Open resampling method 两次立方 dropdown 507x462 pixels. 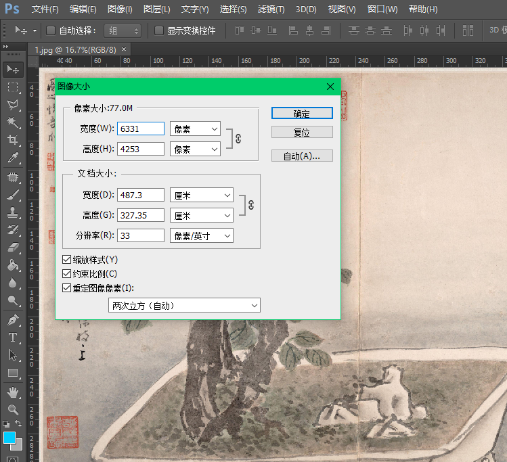184,305
